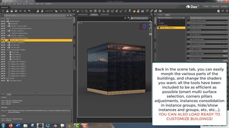Screen dimensions: 229x128
Task: Hide V3D_BG_1_Windows 2 with its eye icon
Action: click(x=2, y=36)
